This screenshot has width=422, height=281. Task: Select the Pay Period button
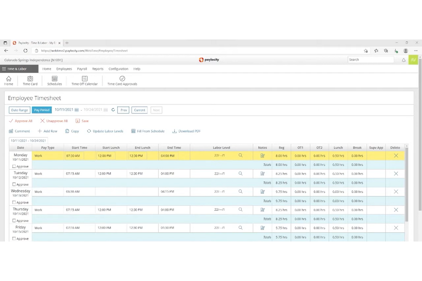tap(42, 110)
